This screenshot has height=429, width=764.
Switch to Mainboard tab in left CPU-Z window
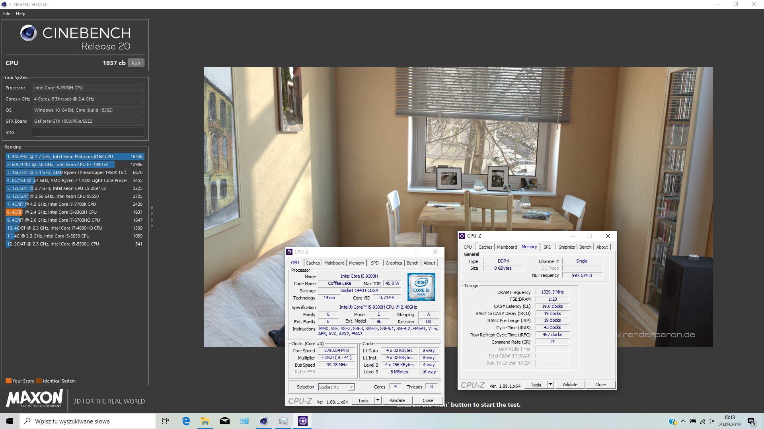(334, 263)
